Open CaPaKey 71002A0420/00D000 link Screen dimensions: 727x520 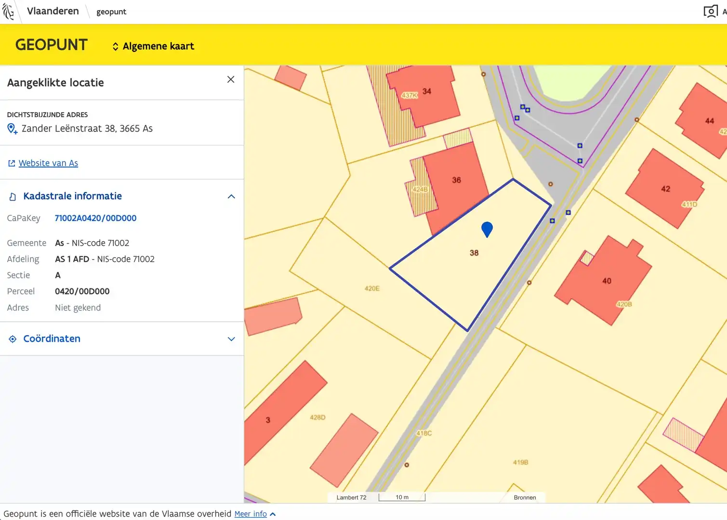coord(95,218)
